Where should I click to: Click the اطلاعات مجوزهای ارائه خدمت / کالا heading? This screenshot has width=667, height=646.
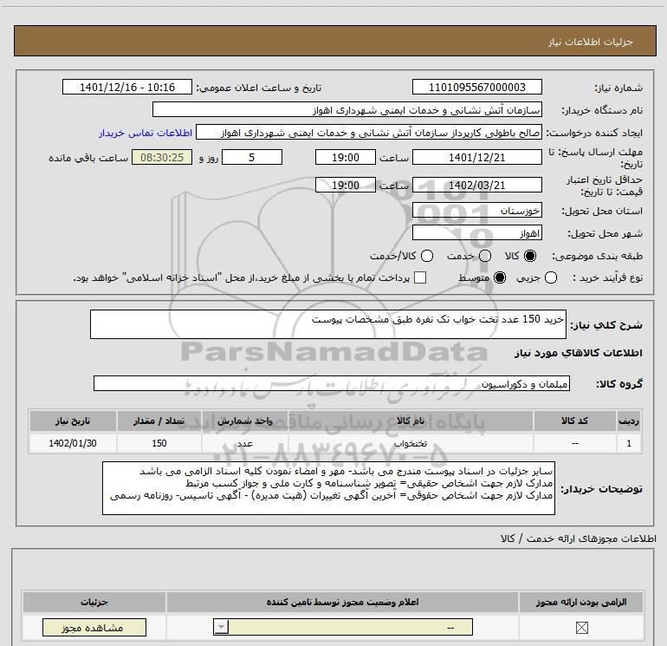point(578,538)
